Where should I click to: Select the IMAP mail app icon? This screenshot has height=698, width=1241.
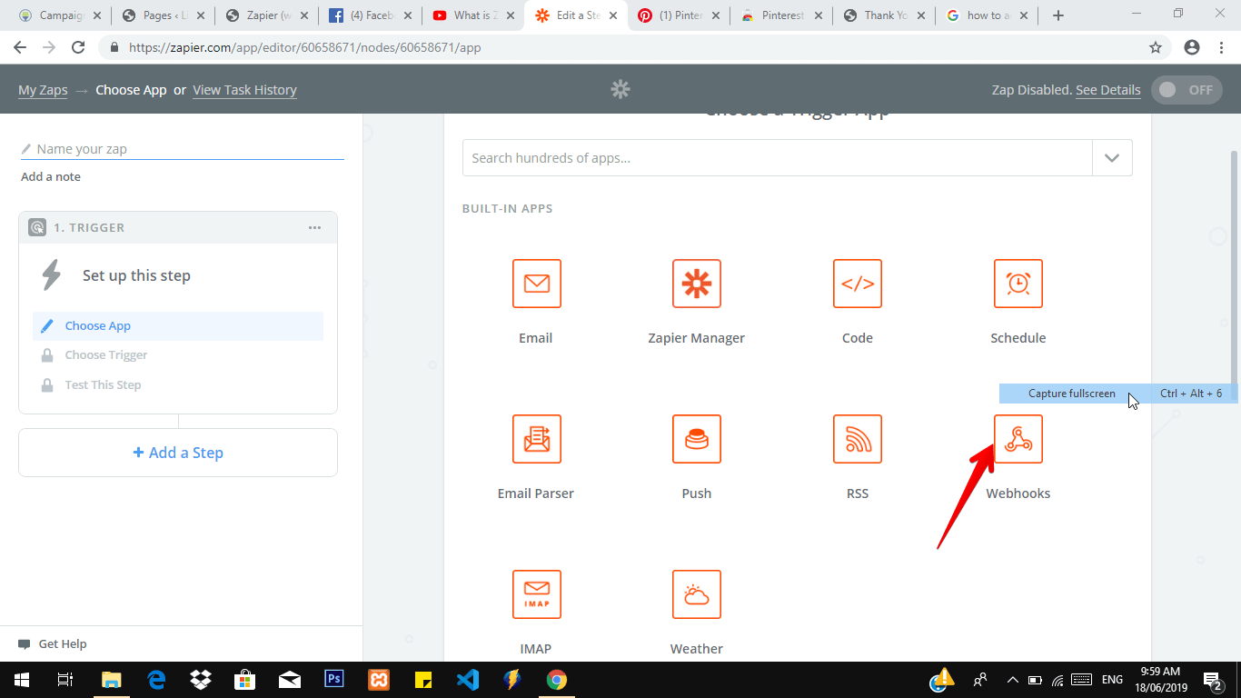536,594
